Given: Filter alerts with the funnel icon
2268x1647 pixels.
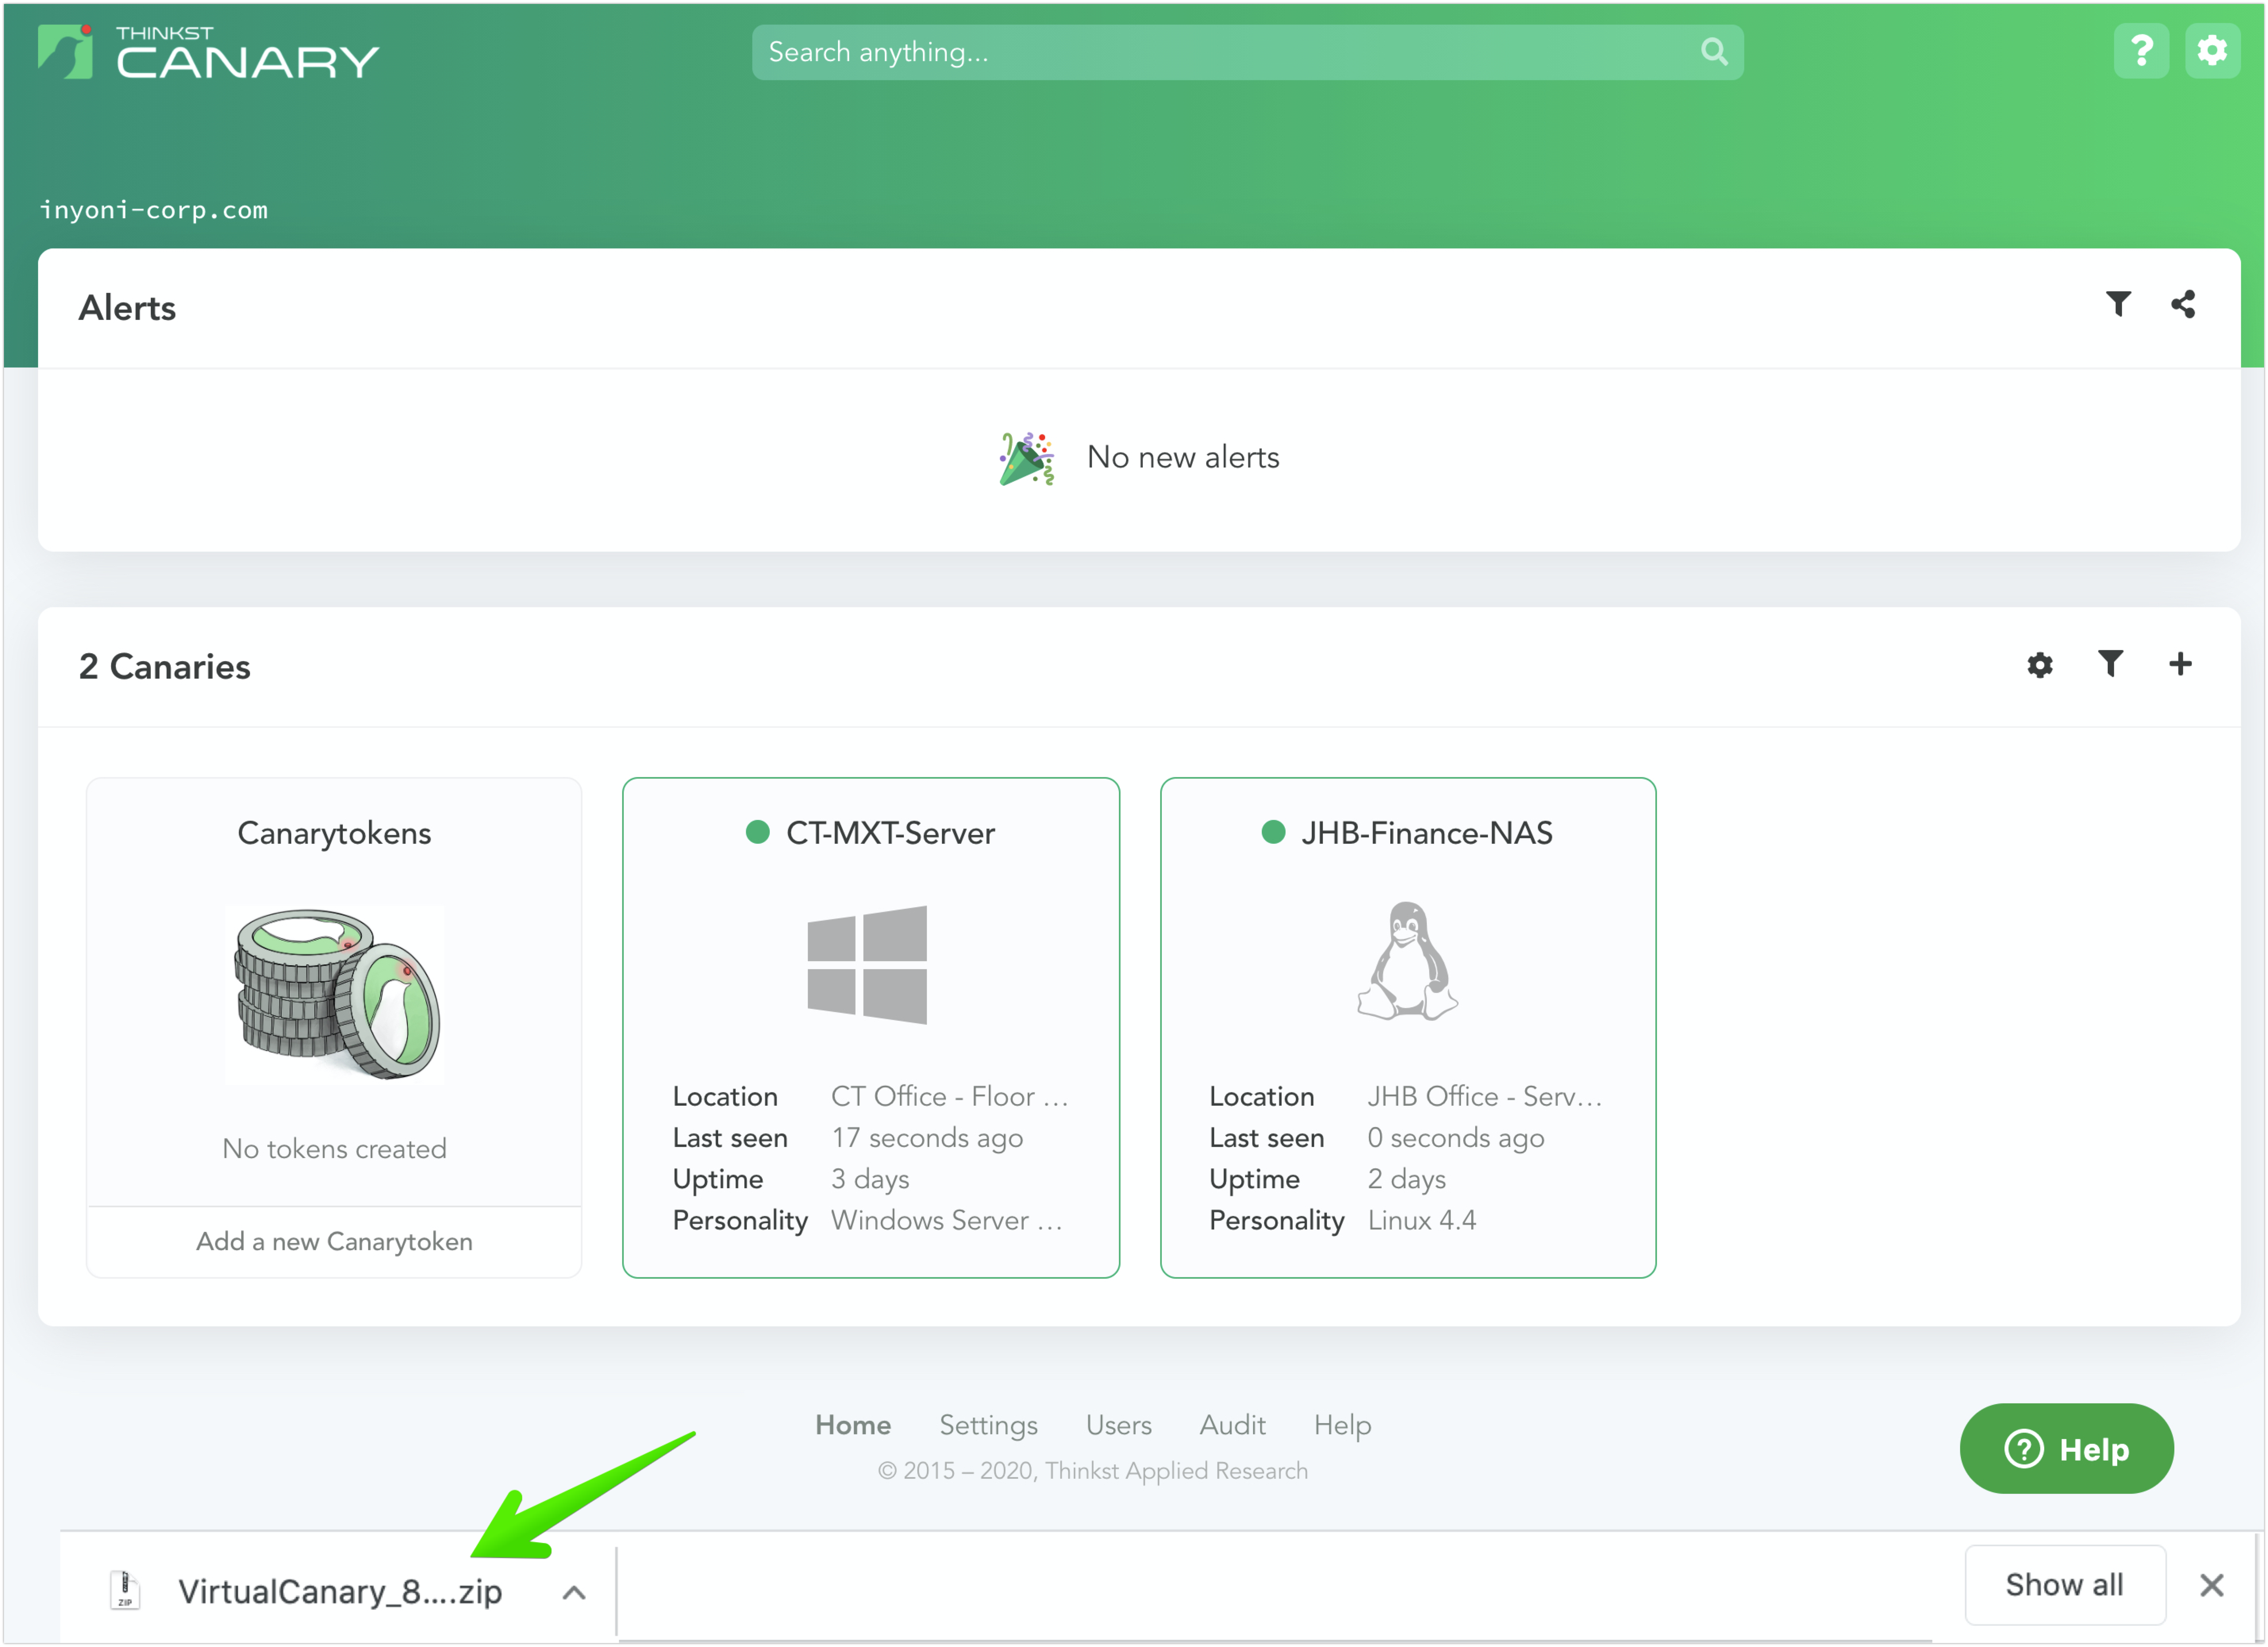Looking at the screenshot, I should click(x=2118, y=304).
